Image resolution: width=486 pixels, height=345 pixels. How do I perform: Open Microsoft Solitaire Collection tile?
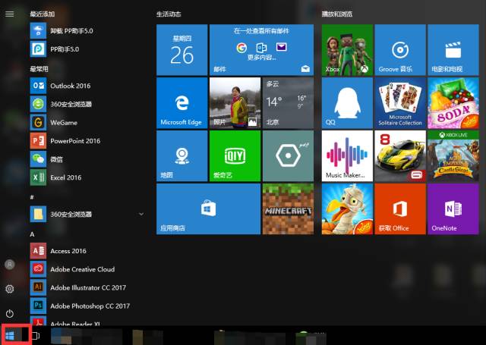click(400, 103)
